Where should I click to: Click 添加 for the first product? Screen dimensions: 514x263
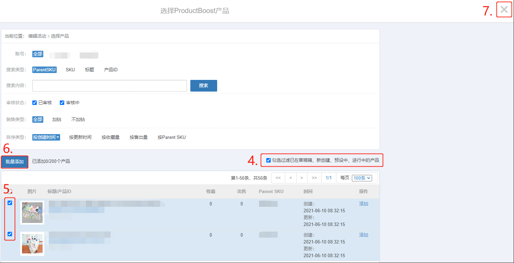(x=364, y=204)
